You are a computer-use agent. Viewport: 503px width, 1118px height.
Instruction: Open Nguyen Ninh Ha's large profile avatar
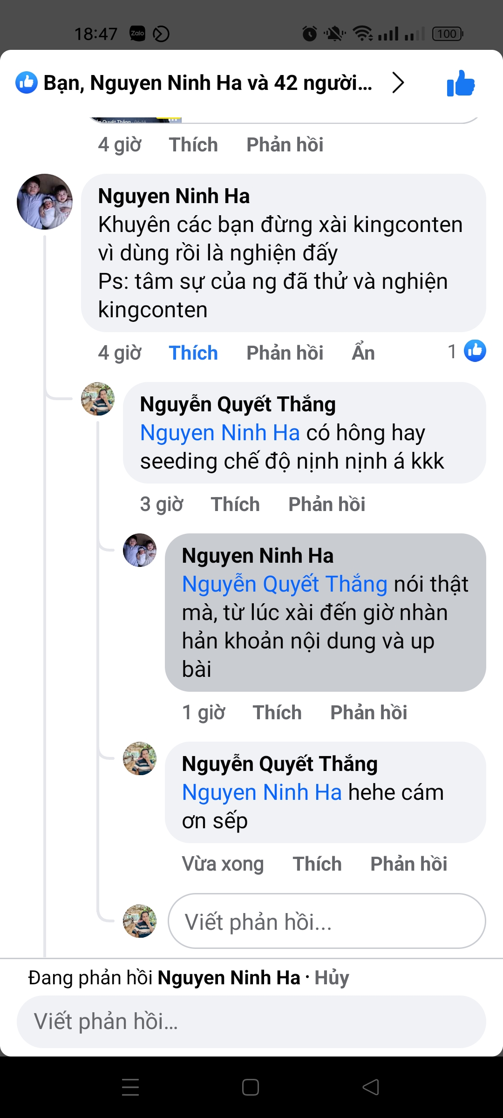point(45,202)
